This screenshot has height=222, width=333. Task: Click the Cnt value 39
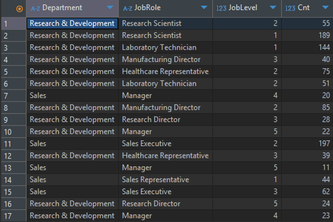(x=326, y=156)
